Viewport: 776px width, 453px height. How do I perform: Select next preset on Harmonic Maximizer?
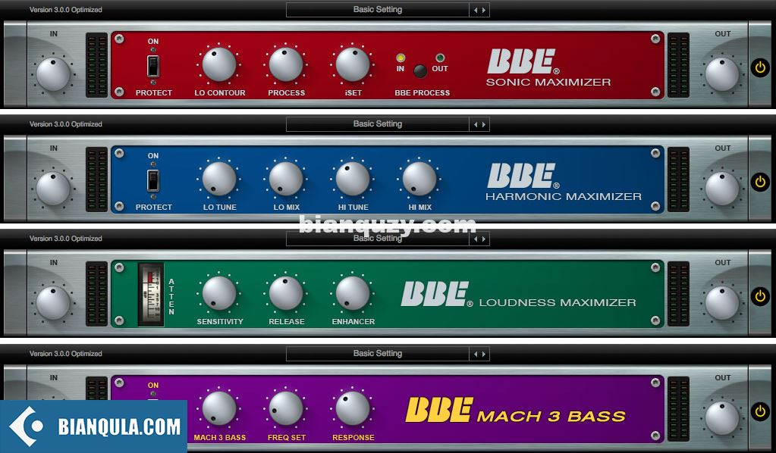(483, 124)
